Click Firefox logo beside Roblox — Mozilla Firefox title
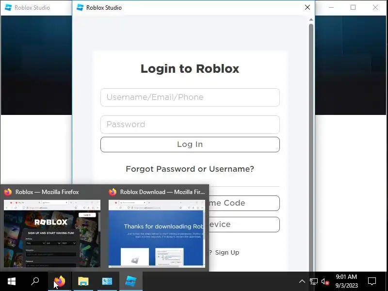The width and height of the screenshot is (388, 291). point(8,192)
